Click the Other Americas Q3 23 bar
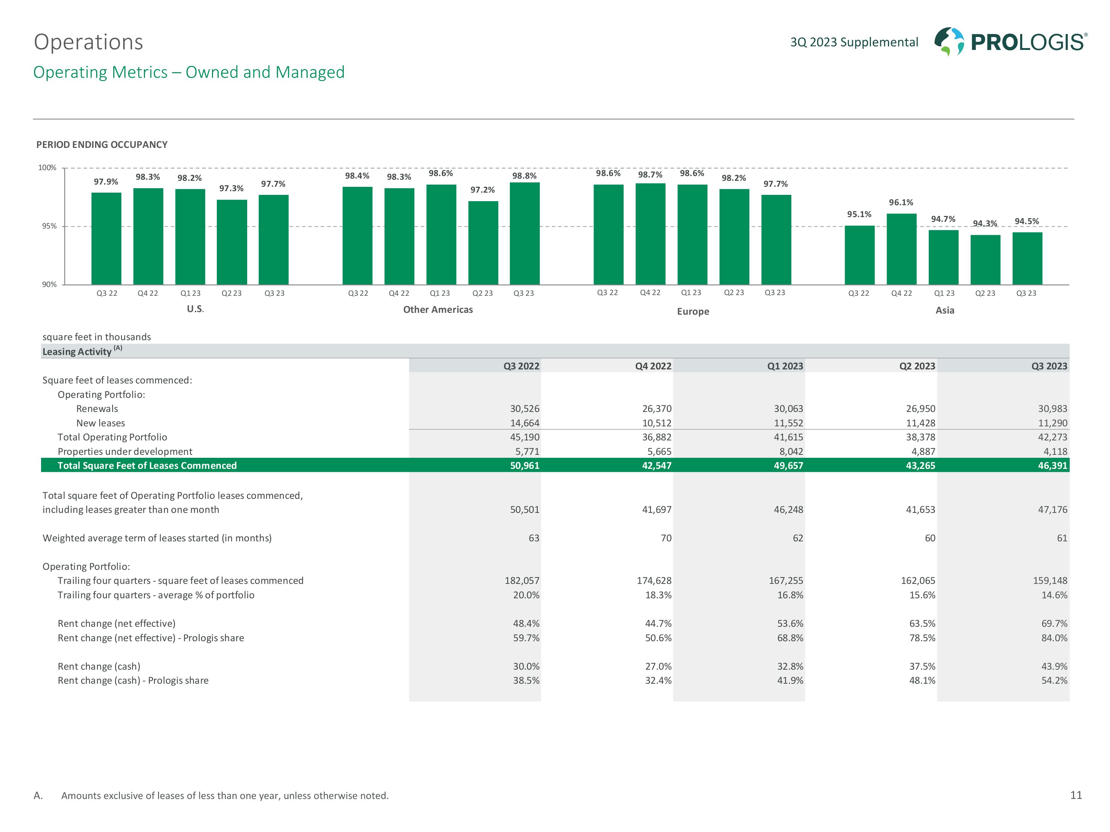 coord(524,233)
